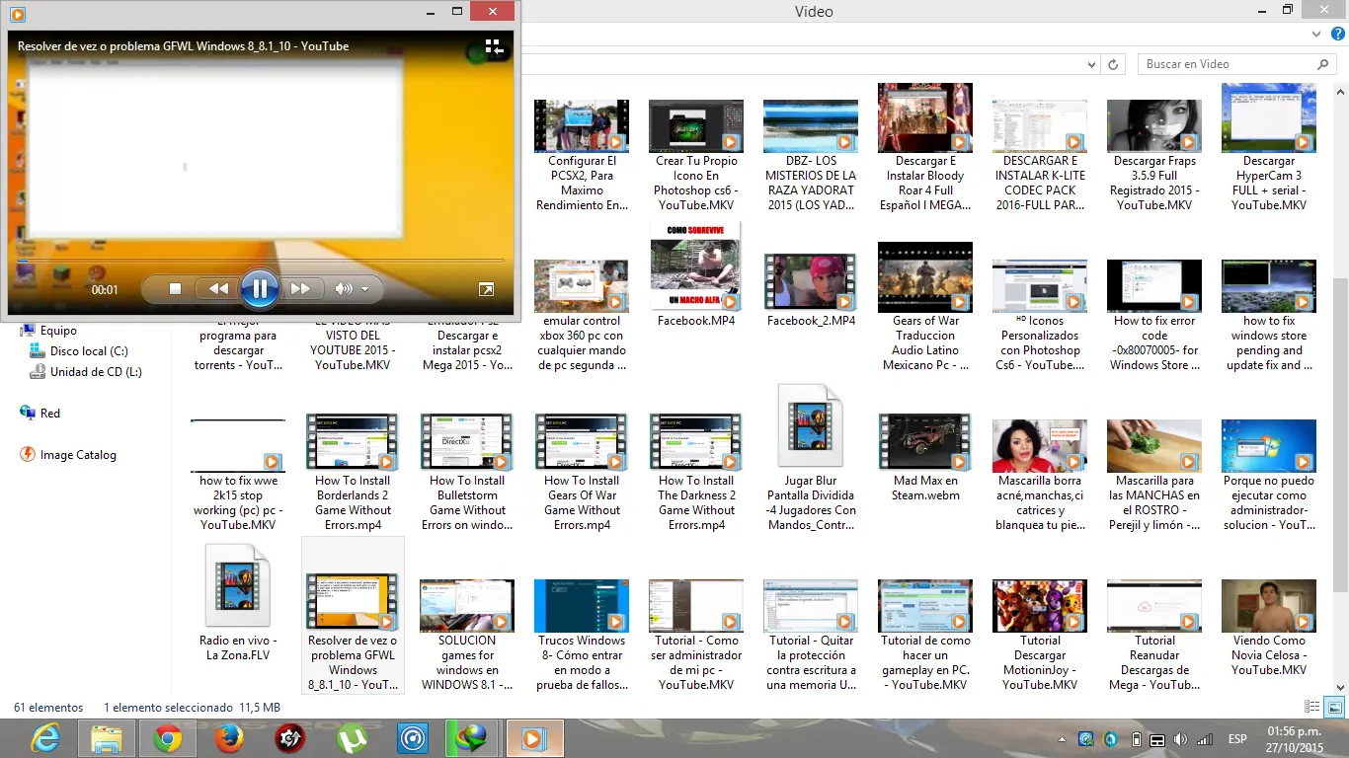Stop playback in Windows Media Player
Image resolution: width=1349 pixels, height=758 pixels.
tap(175, 289)
